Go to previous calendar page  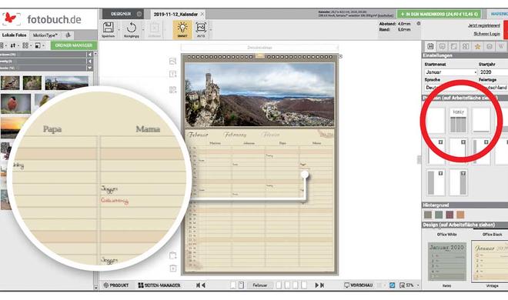coord(203,285)
